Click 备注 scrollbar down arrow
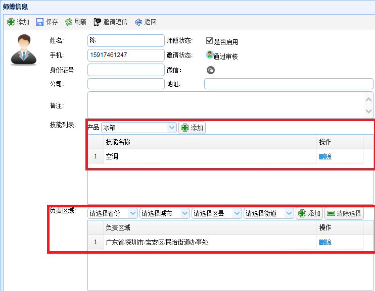 click(368, 111)
